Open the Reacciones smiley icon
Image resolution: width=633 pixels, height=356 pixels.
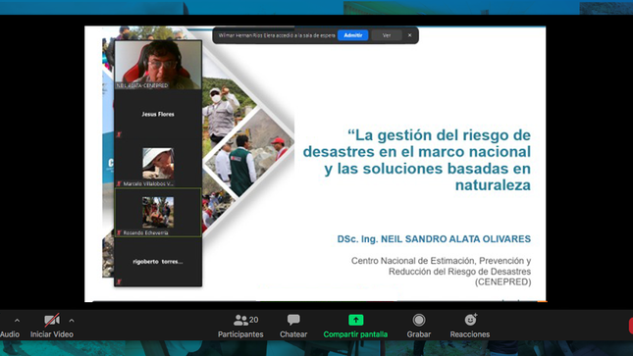coord(470,320)
